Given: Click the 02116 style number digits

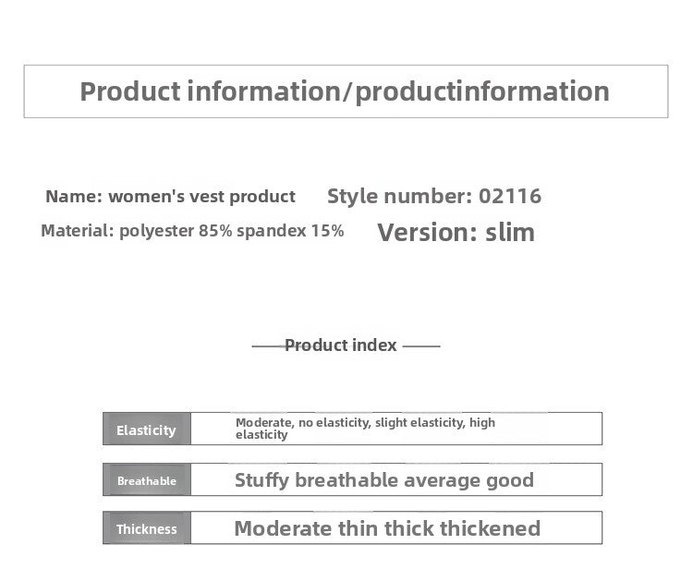Looking at the screenshot, I should (x=510, y=196).
